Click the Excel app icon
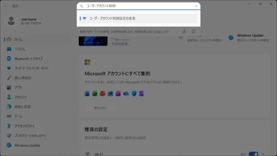277x156 pixels. tap(95, 93)
